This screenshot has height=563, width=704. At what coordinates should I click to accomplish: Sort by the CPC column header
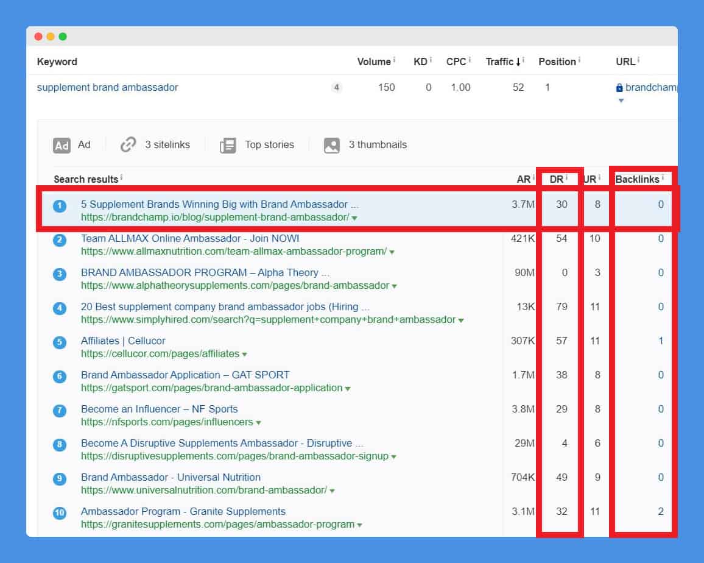(456, 62)
